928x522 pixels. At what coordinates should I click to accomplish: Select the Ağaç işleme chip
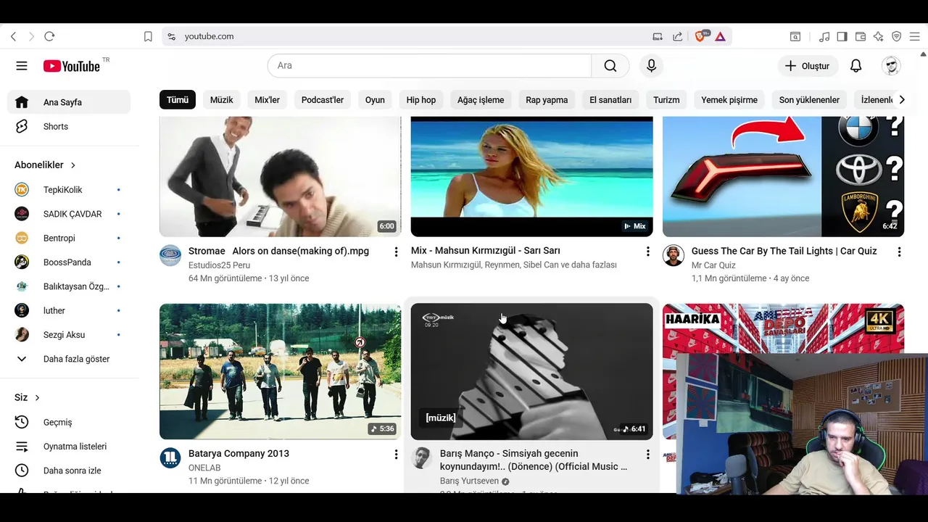point(481,100)
